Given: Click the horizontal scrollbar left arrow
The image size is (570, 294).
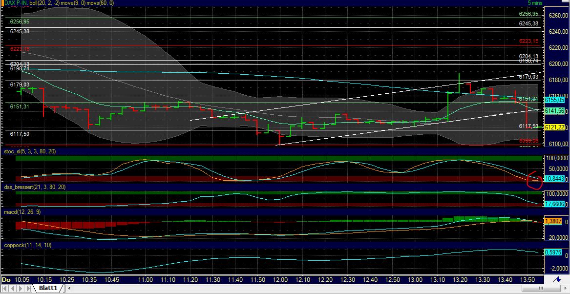Looking at the screenshot, I should click(69, 288).
